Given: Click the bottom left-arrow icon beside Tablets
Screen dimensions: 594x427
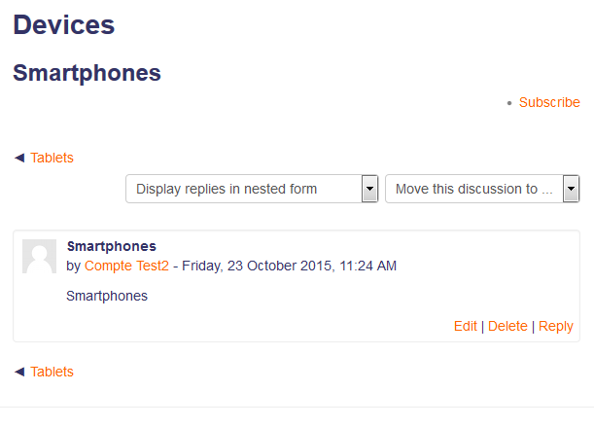Looking at the screenshot, I should (x=19, y=372).
